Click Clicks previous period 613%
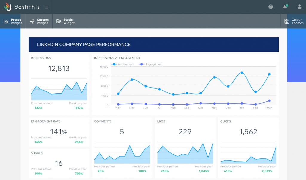This screenshot has width=306, height=180. [228, 171]
